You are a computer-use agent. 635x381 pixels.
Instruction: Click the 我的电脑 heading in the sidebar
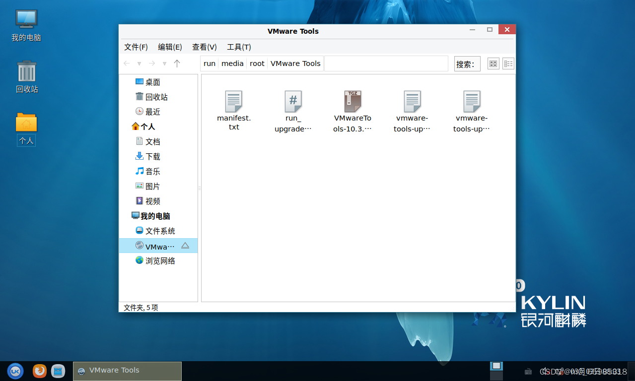coord(158,216)
